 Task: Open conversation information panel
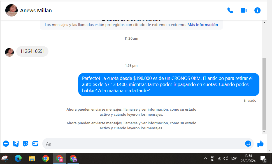tap(257, 10)
